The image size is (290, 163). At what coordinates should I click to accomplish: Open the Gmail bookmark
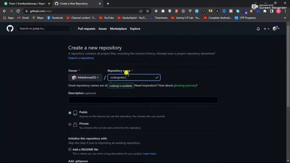pyautogui.click(x=23, y=18)
